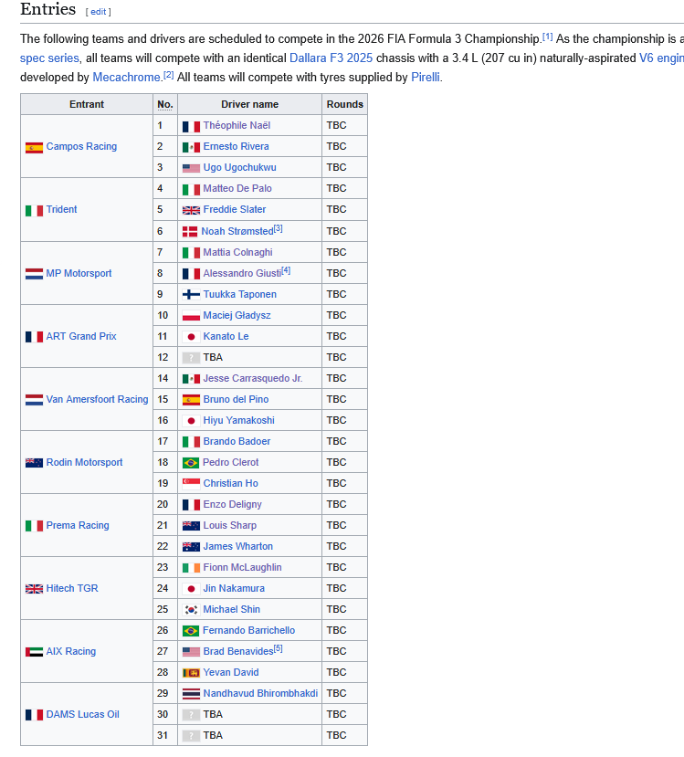This screenshot has height=757, width=684.
Task: Click the No. column header abbreviation
Action: [165, 104]
